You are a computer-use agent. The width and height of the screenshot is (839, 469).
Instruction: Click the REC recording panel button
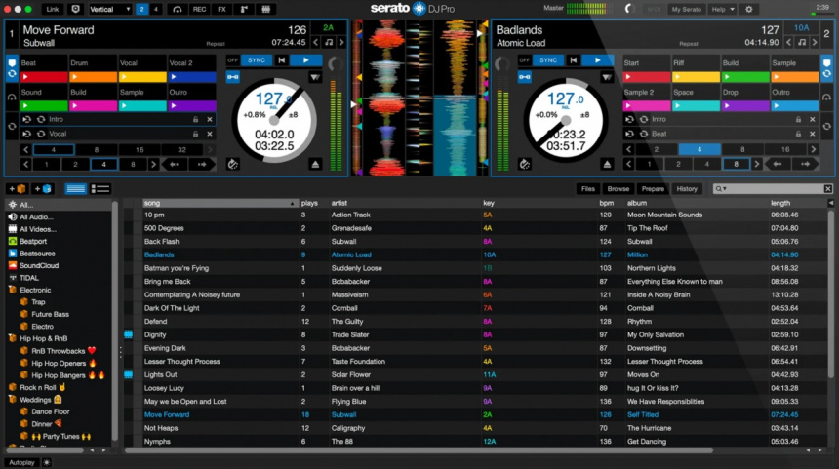coord(200,9)
